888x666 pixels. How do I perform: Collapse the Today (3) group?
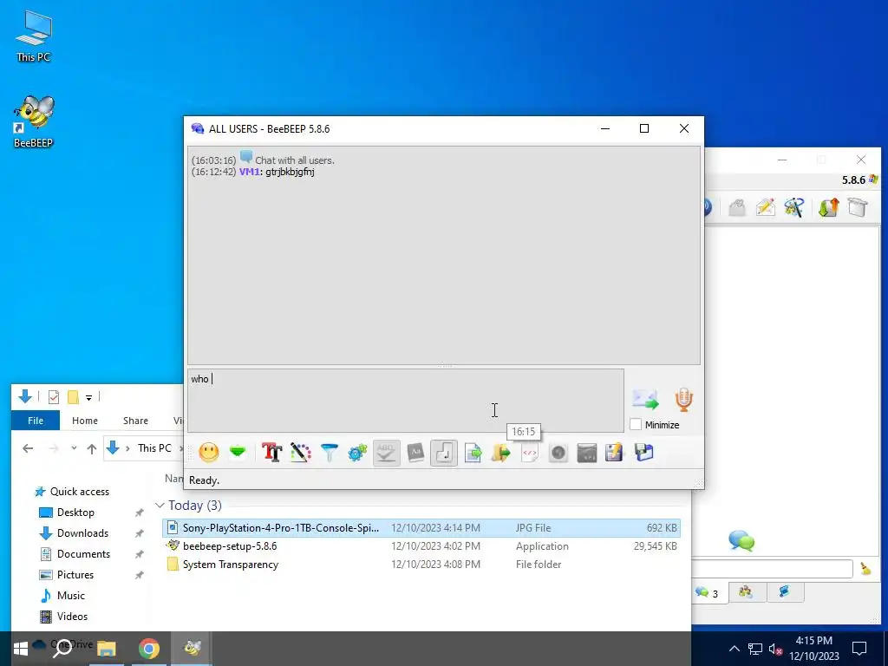point(160,506)
